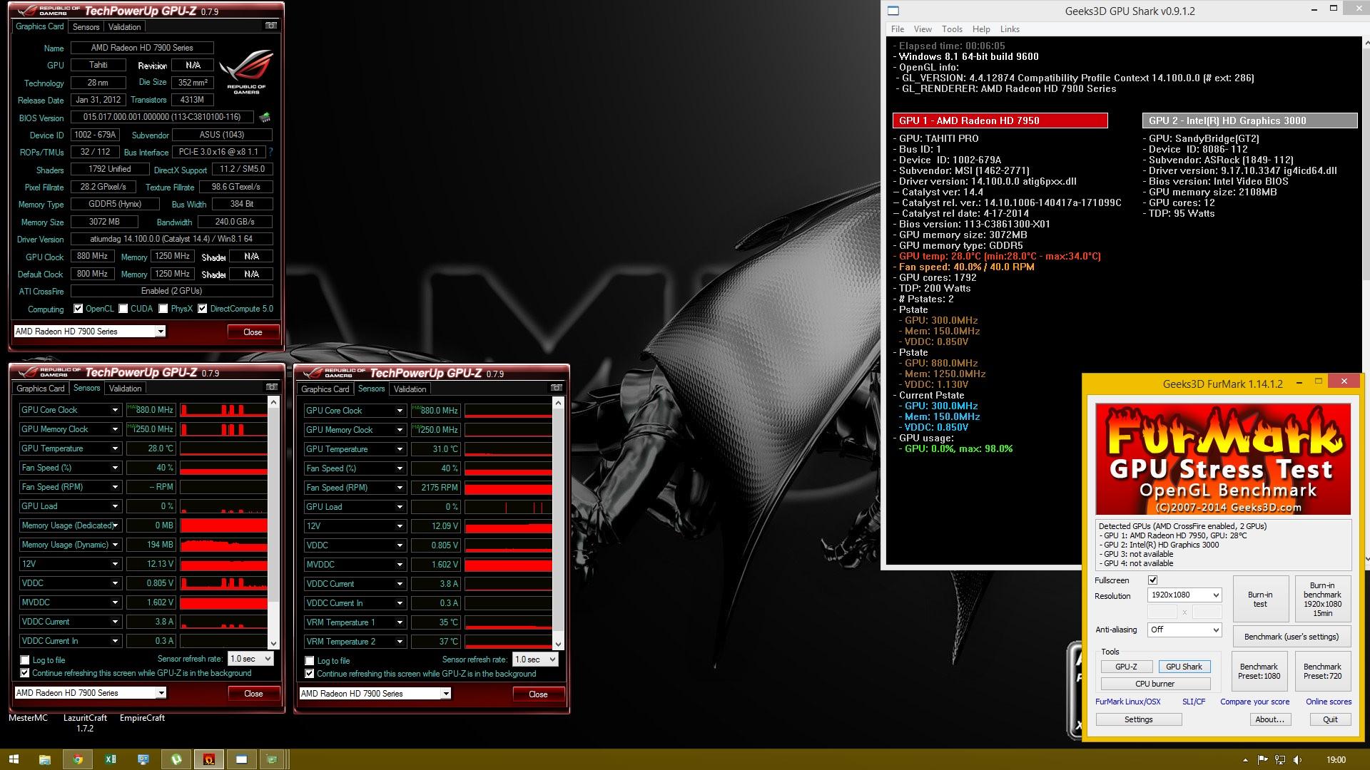Open the Windows Start button

(x=14, y=759)
